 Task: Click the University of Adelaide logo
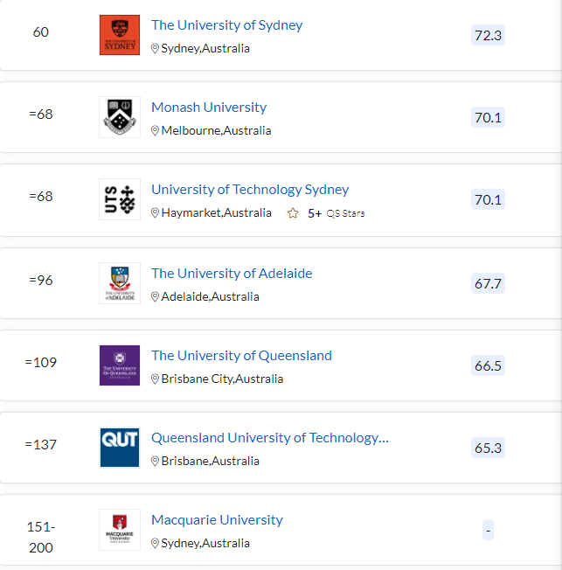pyautogui.click(x=120, y=283)
